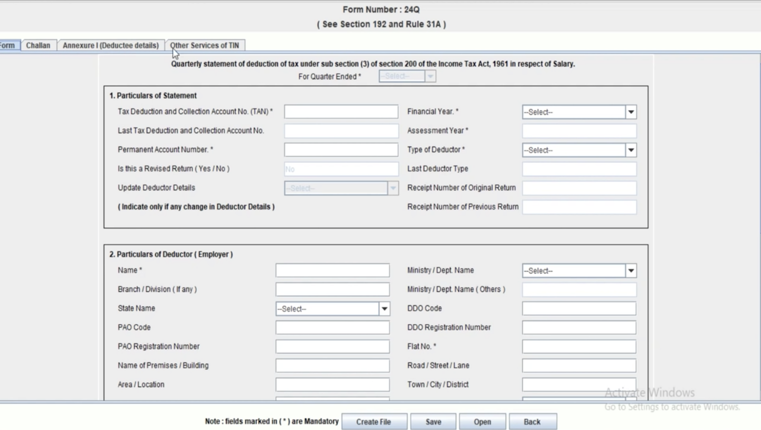
Task: Select the Assessment Year input field
Action: coord(579,130)
